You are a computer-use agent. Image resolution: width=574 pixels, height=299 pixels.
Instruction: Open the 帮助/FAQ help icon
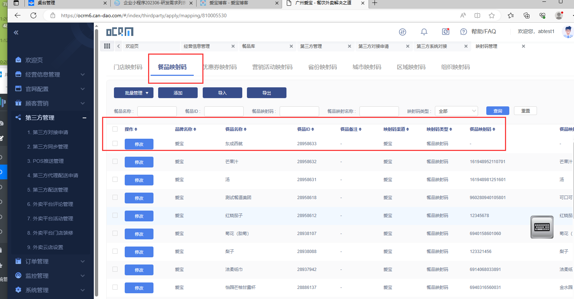pyautogui.click(x=463, y=32)
